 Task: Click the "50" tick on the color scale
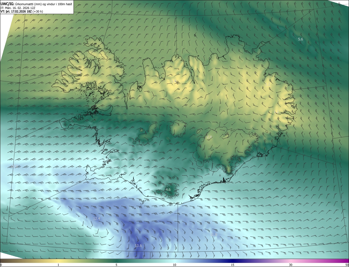click(x=347, y=265)
